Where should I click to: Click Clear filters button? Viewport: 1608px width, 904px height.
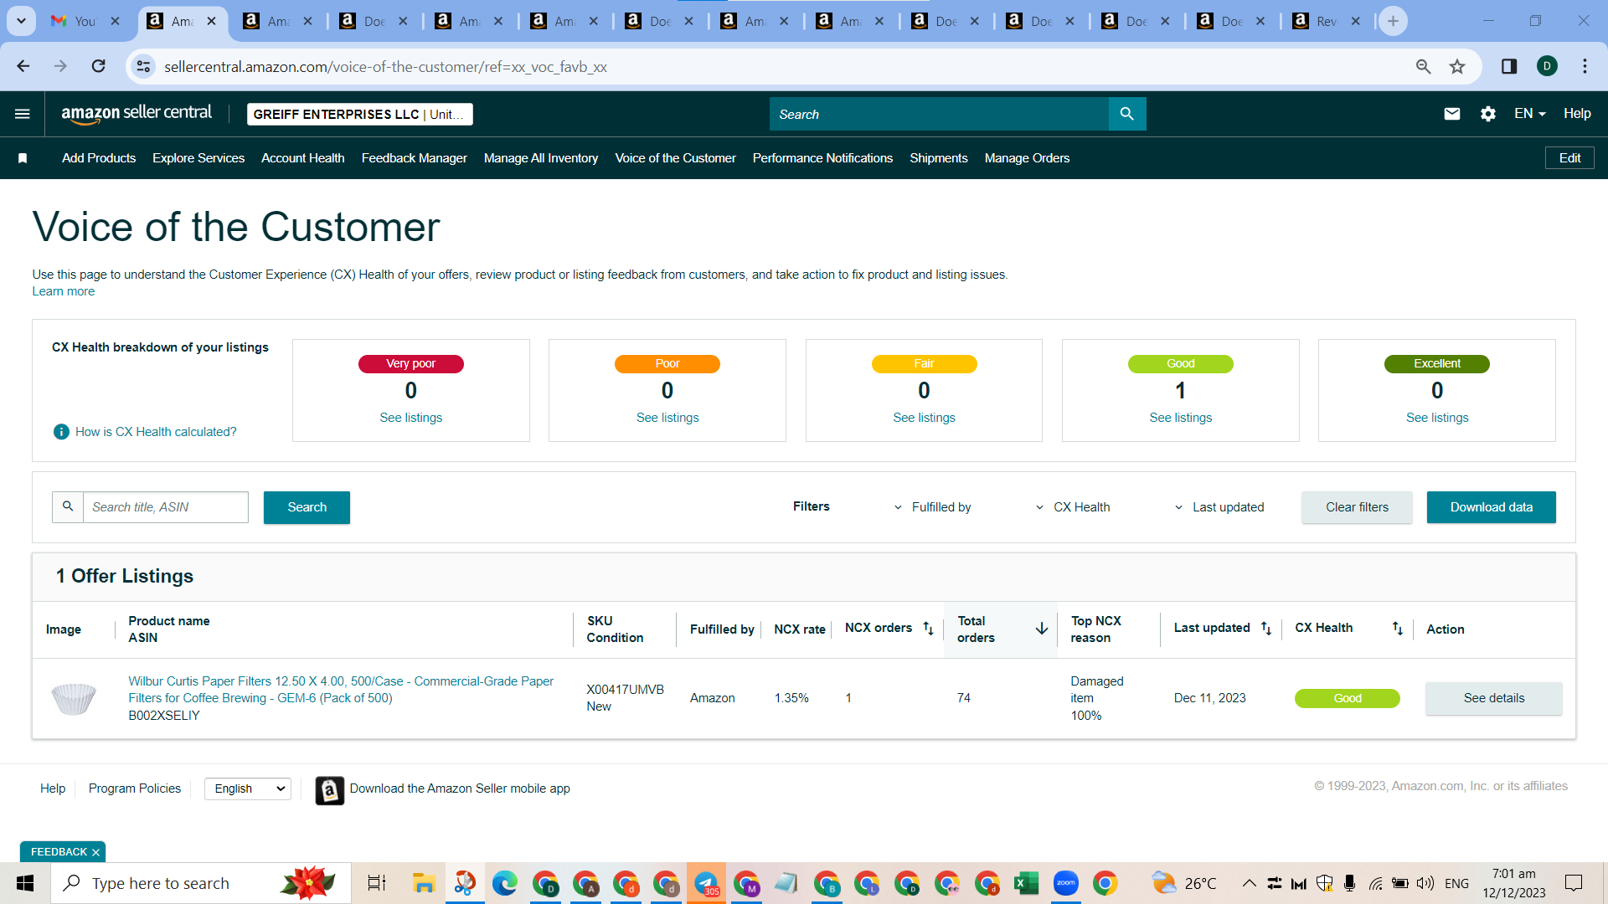pyautogui.click(x=1357, y=507)
